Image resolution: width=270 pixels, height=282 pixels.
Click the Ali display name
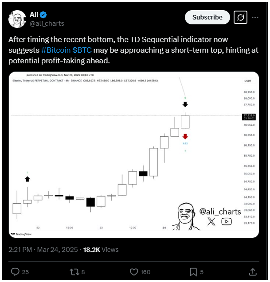click(x=34, y=15)
